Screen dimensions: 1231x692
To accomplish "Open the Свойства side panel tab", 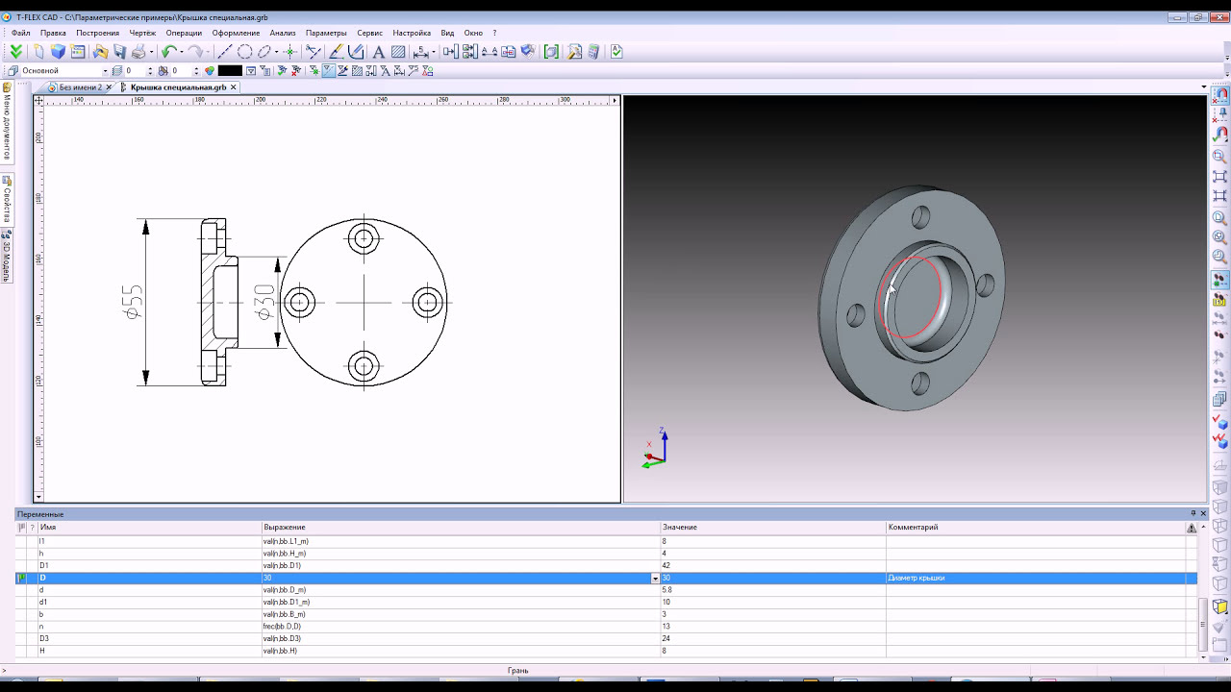I will [x=7, y=199].
